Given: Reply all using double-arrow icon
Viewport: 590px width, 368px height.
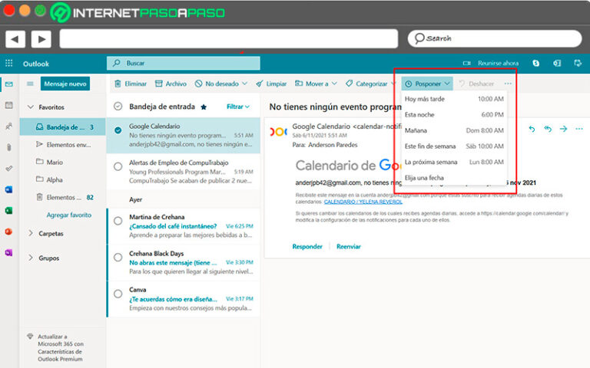Looking at the screenshot, I should pyautogui.click(x=548, y=129).
